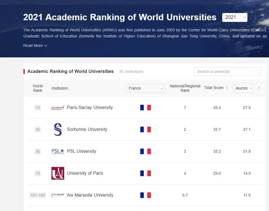Click total score 29.0 cell

click(217, 173)
